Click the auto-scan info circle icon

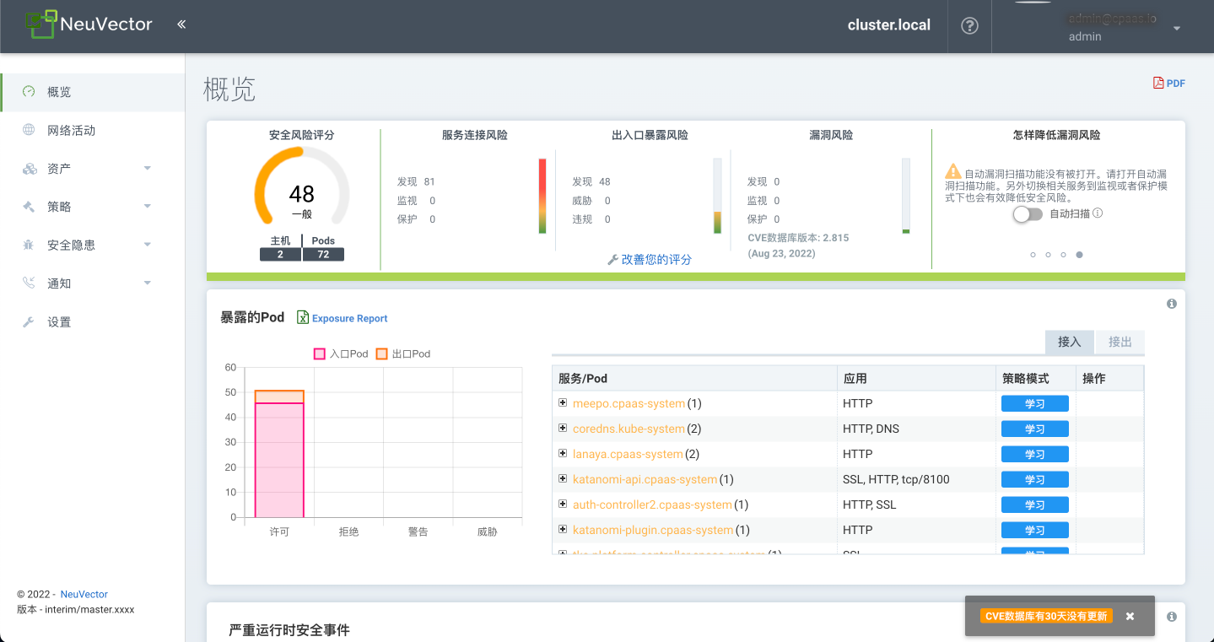pos(1098,213)
